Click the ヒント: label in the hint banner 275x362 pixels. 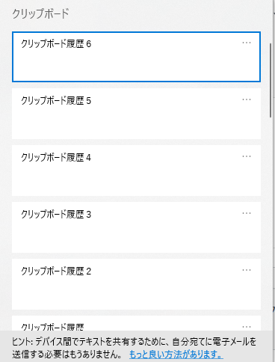[22, 342]
